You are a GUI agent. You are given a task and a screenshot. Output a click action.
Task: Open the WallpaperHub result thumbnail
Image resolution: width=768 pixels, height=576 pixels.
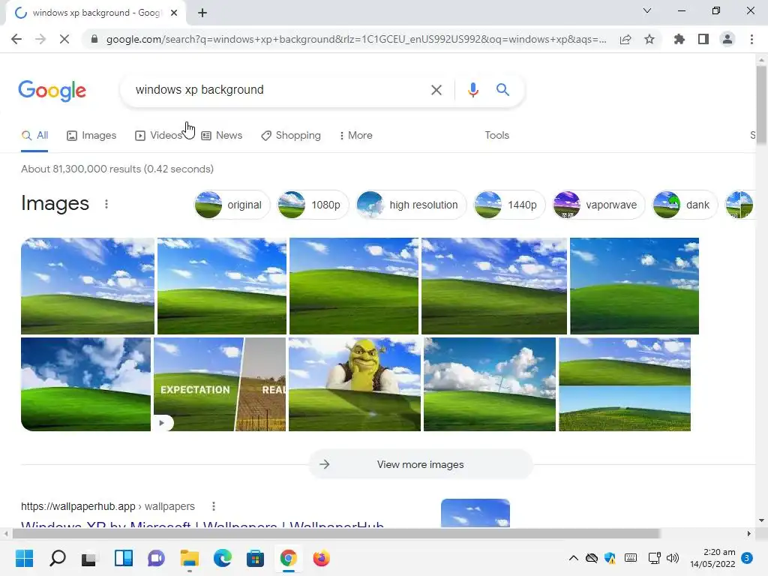tap(475, 513)
